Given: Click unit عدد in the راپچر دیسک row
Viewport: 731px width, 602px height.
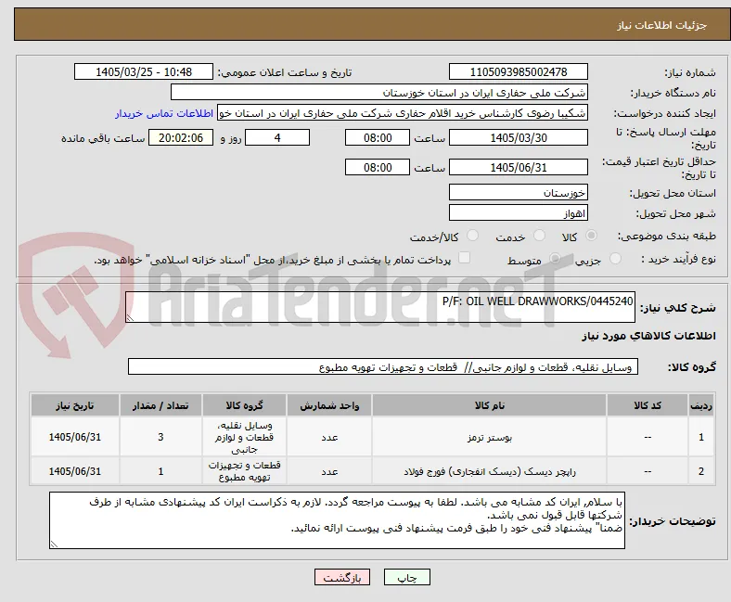Looking at the screenshot, I should (329, 471).
